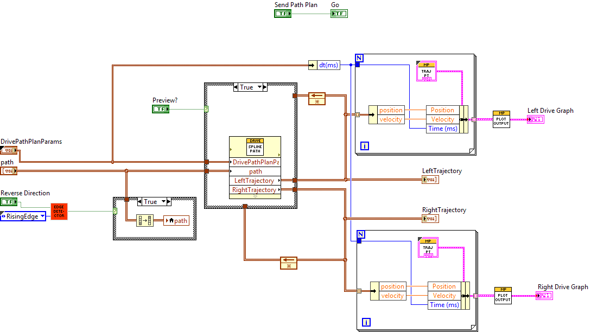Image resolution: width=591 pixels, height=332 pixels.
Task: Select the red Edge Detector VI
Action: [59, 212]
